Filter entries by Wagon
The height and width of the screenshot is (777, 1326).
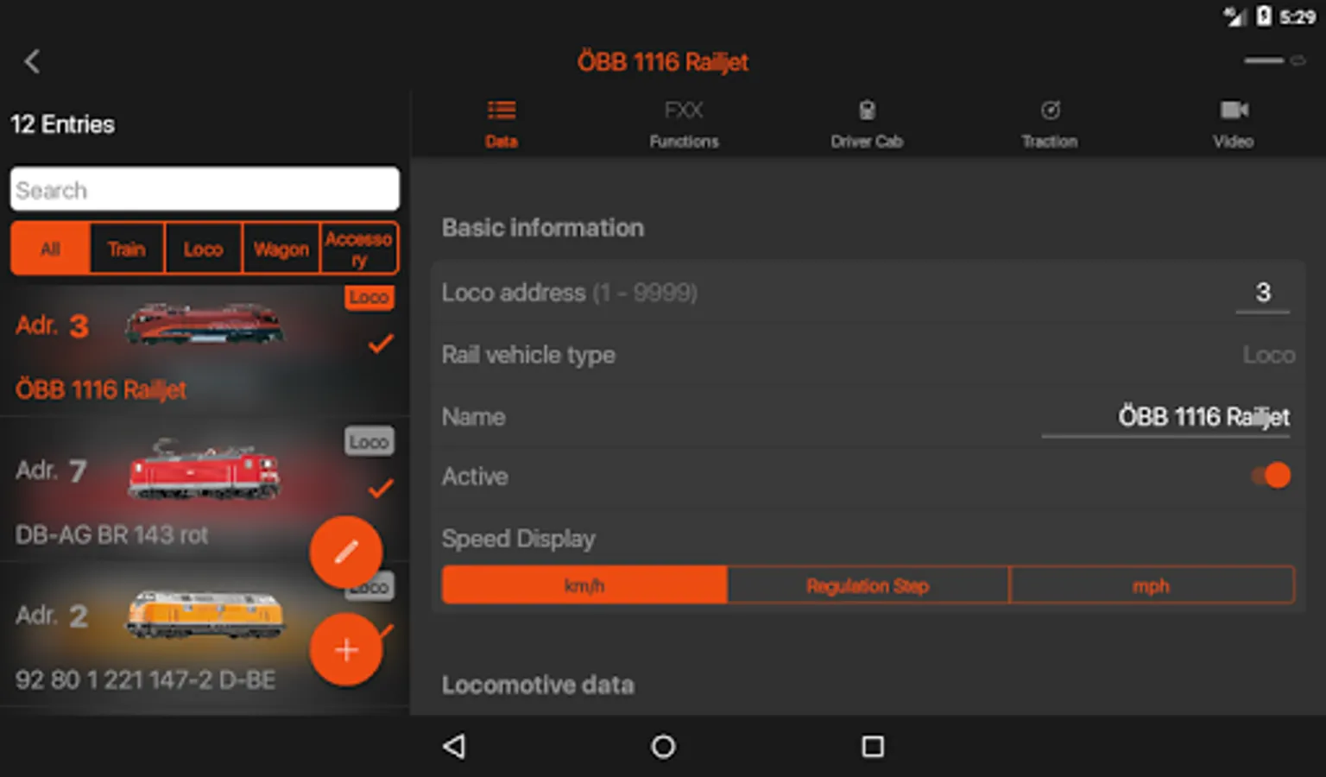point(281,249)
